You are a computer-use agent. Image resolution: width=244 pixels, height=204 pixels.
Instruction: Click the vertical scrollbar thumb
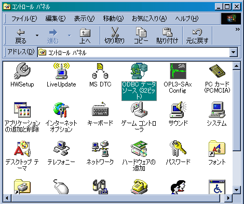coord(236,110)
